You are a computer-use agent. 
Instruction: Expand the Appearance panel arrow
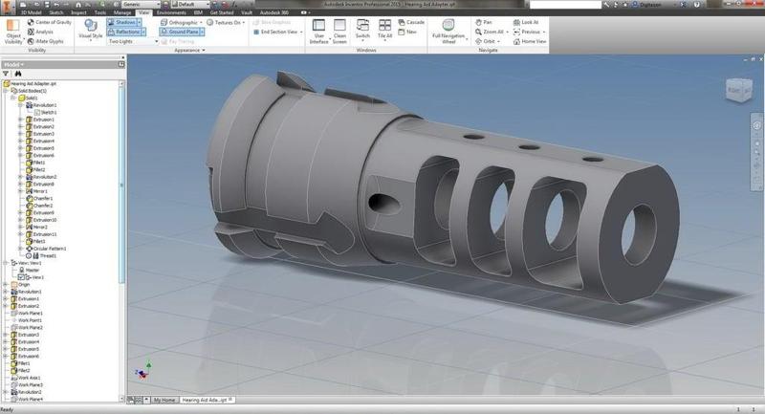tap(204, 51)
